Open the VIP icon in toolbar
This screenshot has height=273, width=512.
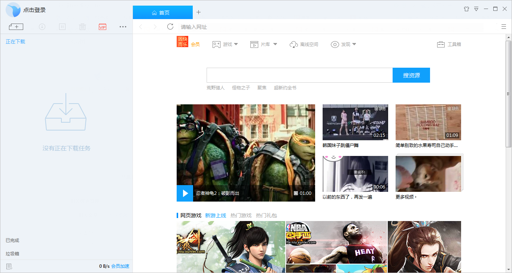pyautogui.click(x=103, y=27)
